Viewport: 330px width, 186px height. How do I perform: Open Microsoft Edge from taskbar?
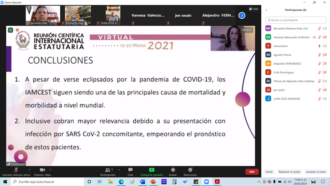coord(121,181)
